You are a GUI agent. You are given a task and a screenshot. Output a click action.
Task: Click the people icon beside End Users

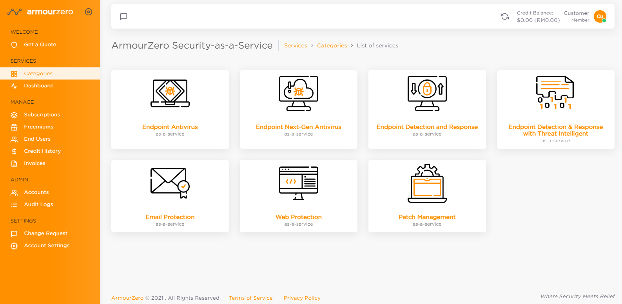click(x=14, y=139)
